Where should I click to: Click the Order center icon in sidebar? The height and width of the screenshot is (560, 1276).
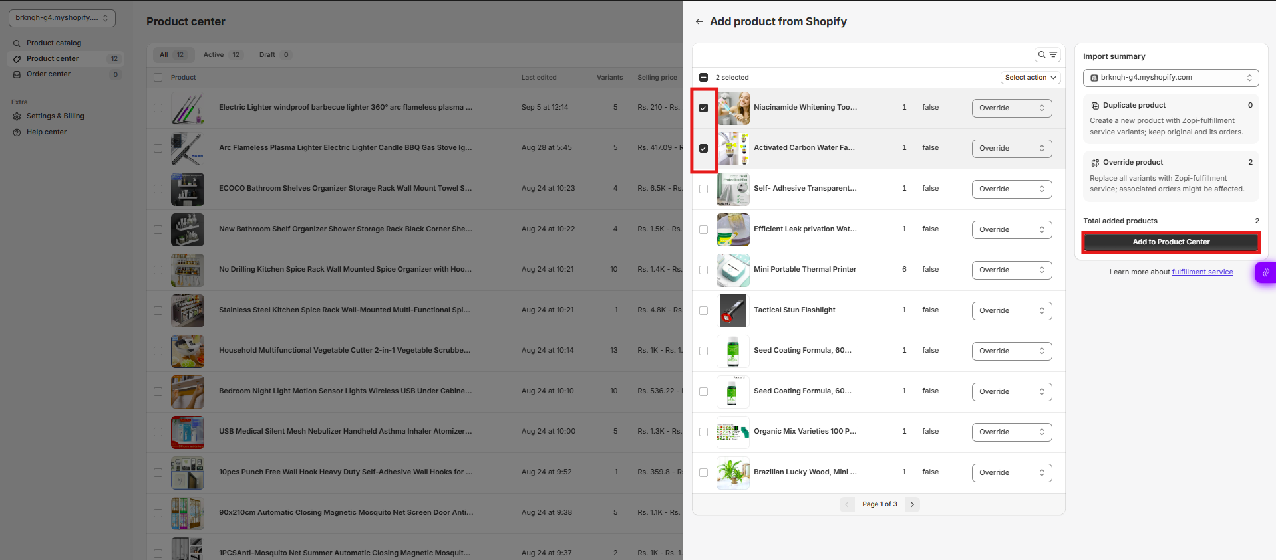click(x=17, y=74)
